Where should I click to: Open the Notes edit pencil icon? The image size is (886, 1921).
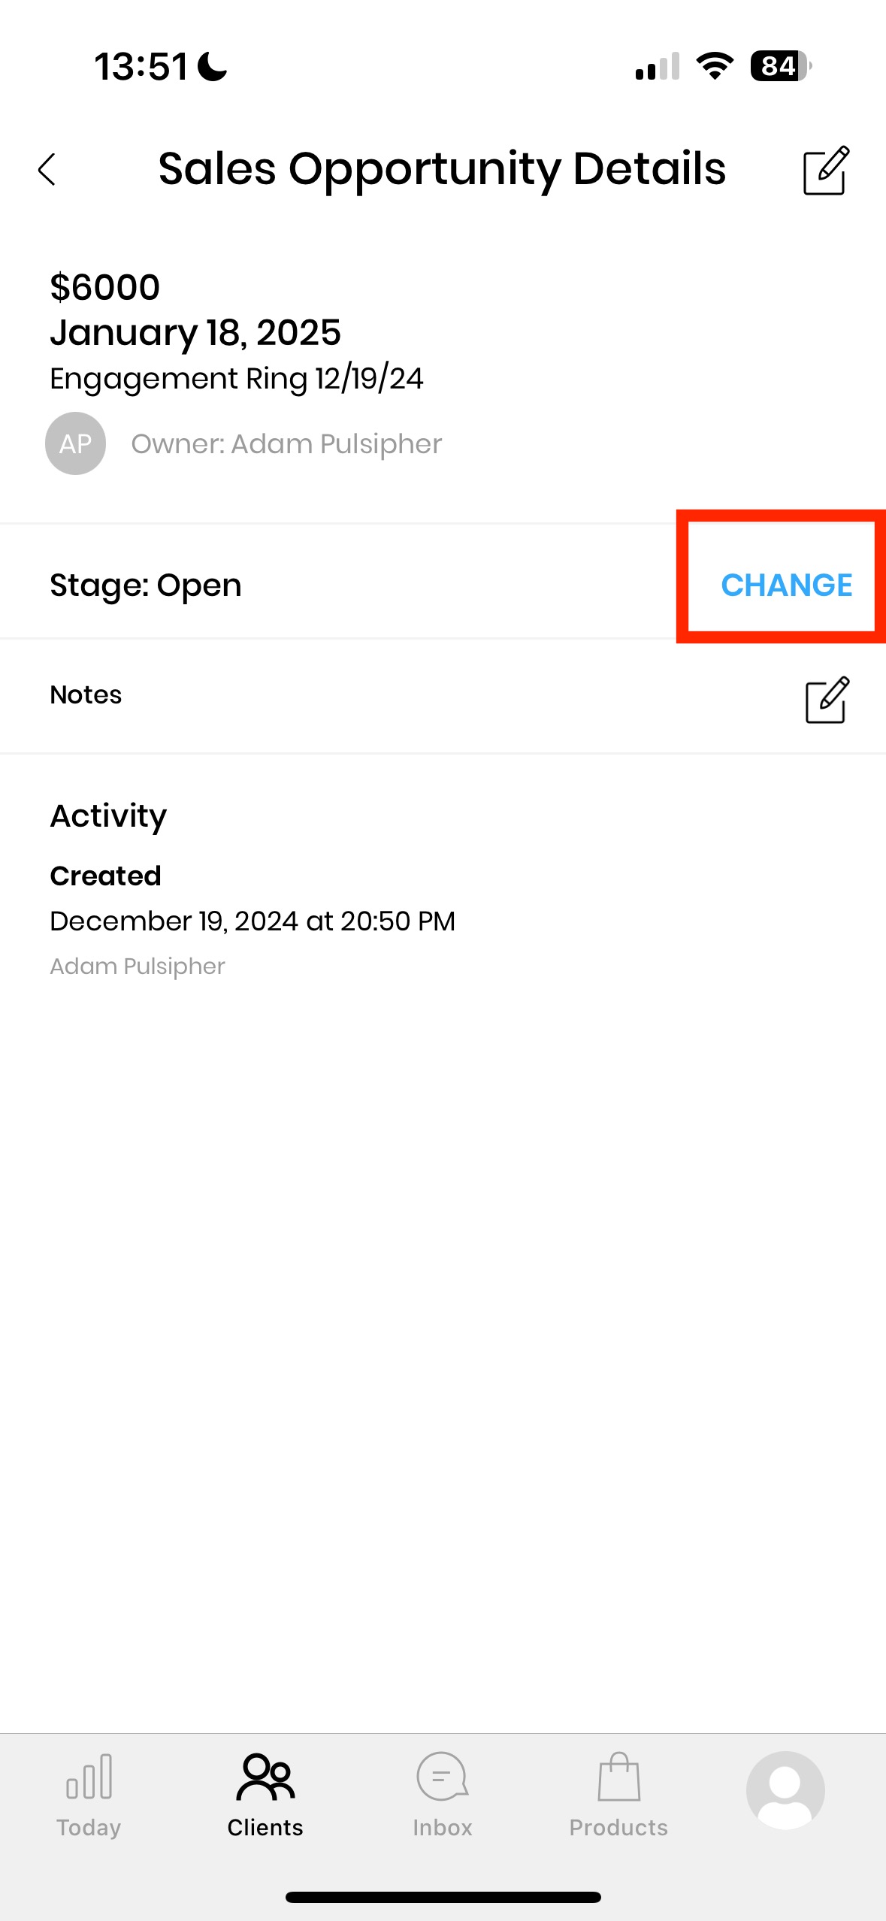(x=827, y=700)
